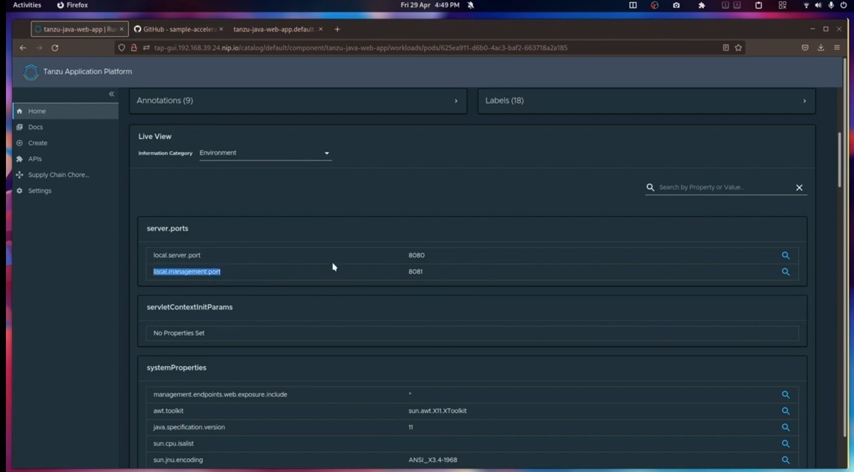The width and height of the screenshot is (854, 472).
Task: Open Create in the sidebar
Action: tap(66, 143)
